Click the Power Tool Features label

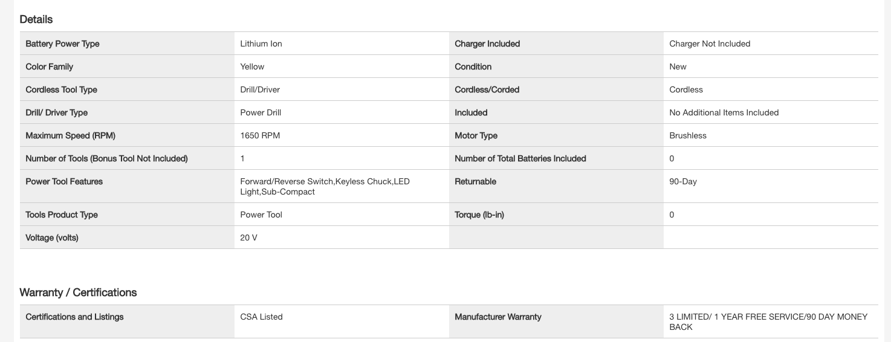[x=64, y=181]
